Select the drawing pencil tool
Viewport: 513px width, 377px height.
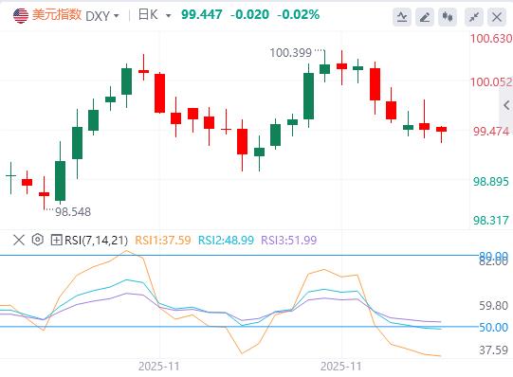click(x=425, y=16)
